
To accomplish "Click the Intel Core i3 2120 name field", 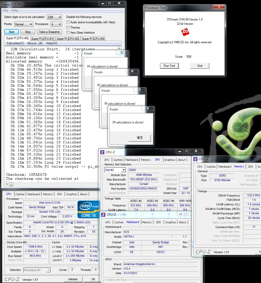I will 50,203.
